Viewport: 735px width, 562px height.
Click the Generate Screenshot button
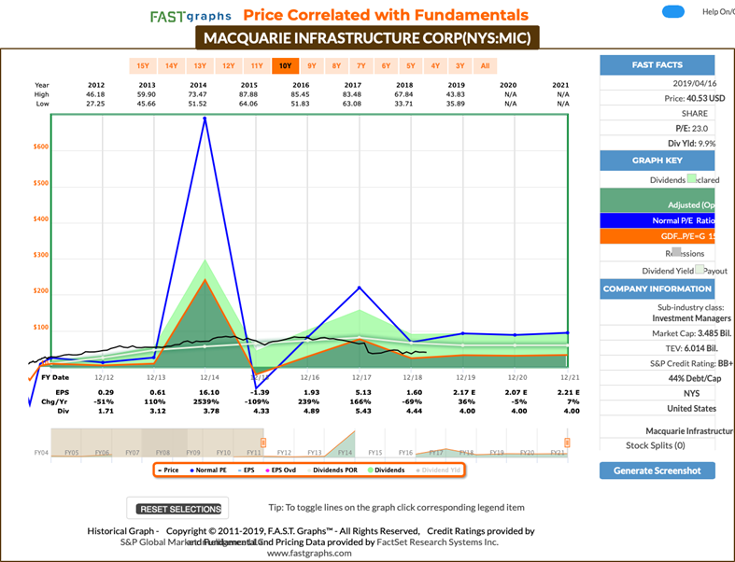click(x=657, y=471)
